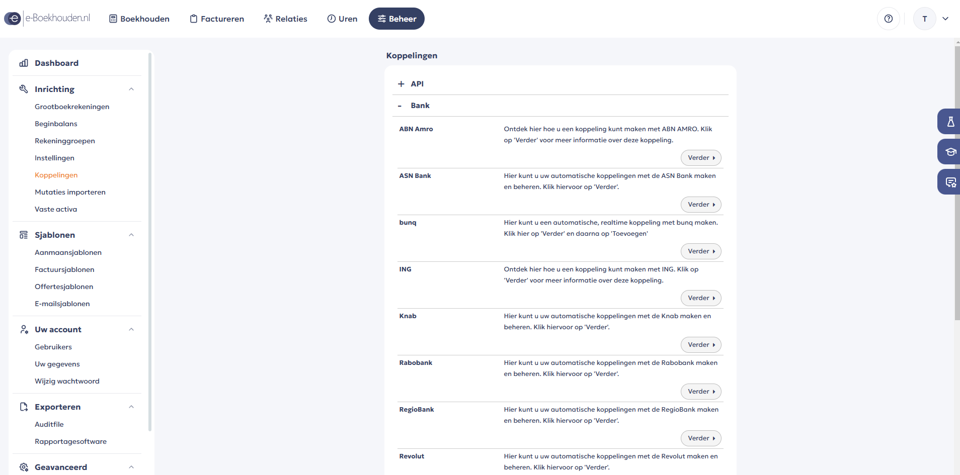
Task: Open Wijzig wachtwoord
Action: click(x=67, y=381)
